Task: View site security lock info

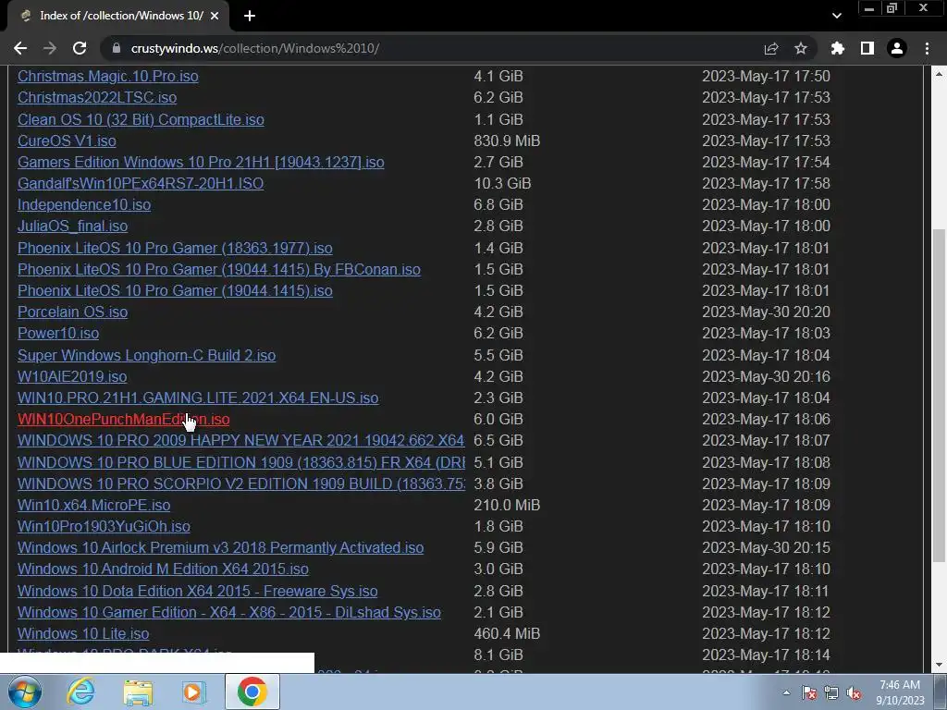Action: click(117, 48)
